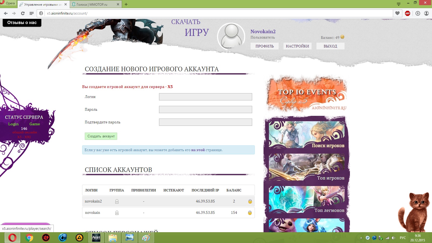Follow the на этой страницу link
Viewport: 432px width, 243px height.
[x=198, y=150]
